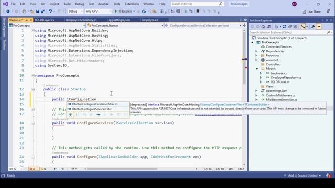
Task: Click Live Share button label
Action: 314,12
